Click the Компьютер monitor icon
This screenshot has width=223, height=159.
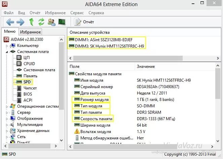(13, 46)
